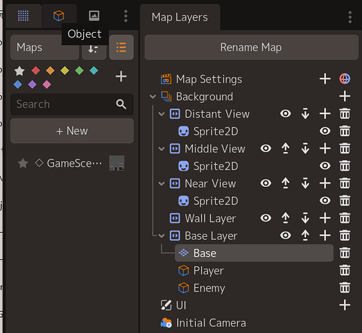
Task: Collapse the Base Layer
Action: click(x=162, y=236)
